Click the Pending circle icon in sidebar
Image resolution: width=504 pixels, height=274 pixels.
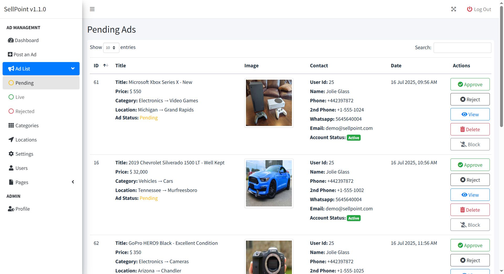(x=11, y=83)
